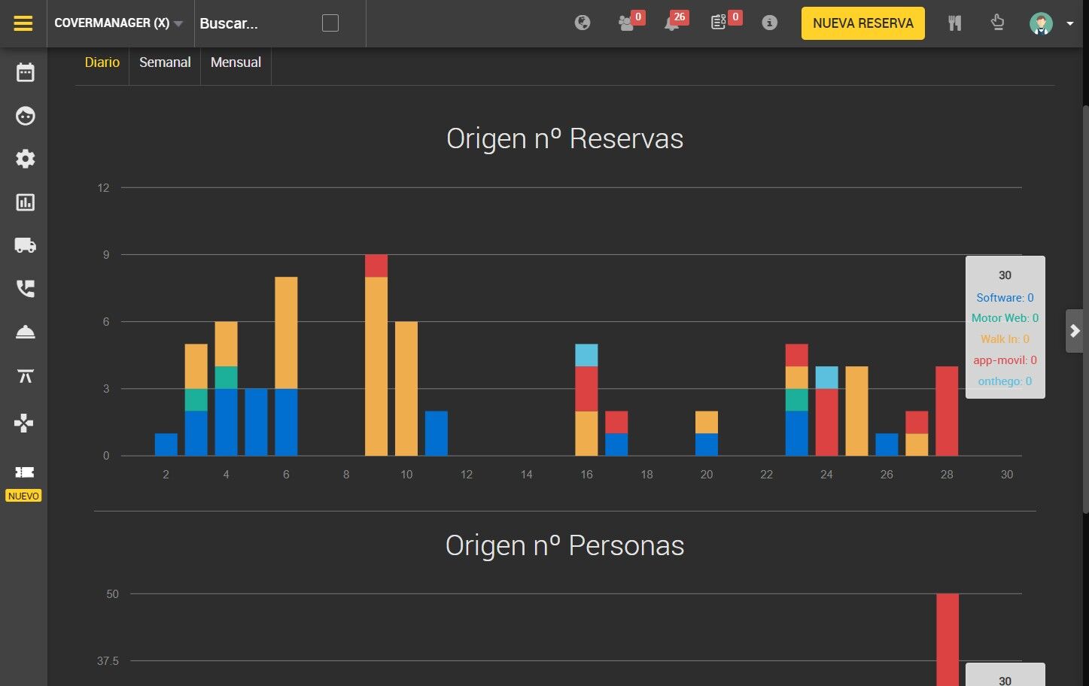
Task: Click the globe icon in top bar
Action: 583,23
